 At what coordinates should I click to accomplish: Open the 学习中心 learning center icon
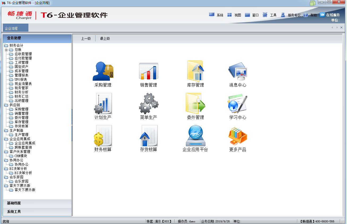click(238, 104)
